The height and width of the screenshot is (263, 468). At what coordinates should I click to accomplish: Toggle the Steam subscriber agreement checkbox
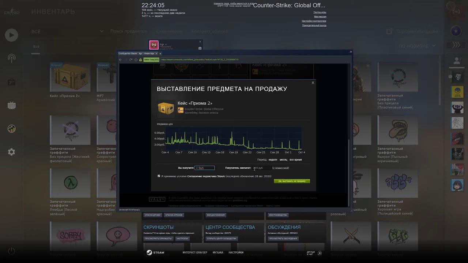(x=159, y=176)
